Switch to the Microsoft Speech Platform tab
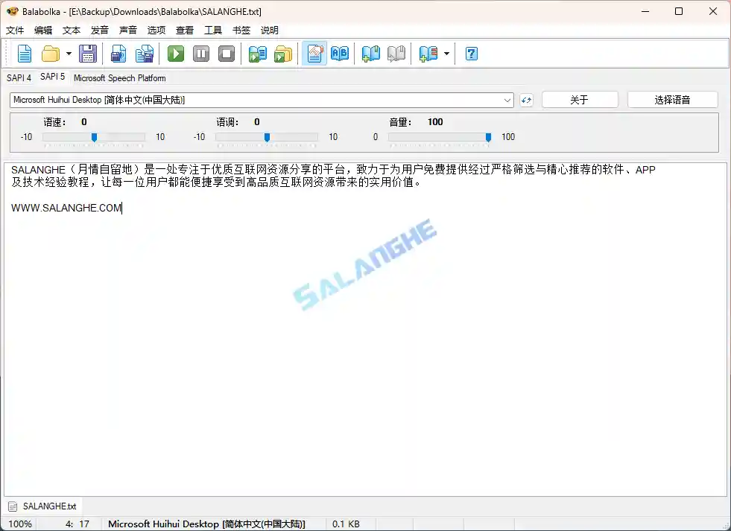Screen dimensions: 731x531 click(x=119, y=77)
